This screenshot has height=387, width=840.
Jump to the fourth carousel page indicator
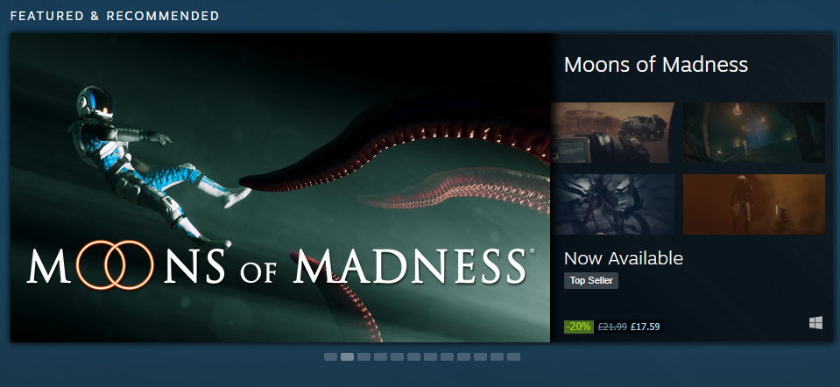[x=380, y=356]
